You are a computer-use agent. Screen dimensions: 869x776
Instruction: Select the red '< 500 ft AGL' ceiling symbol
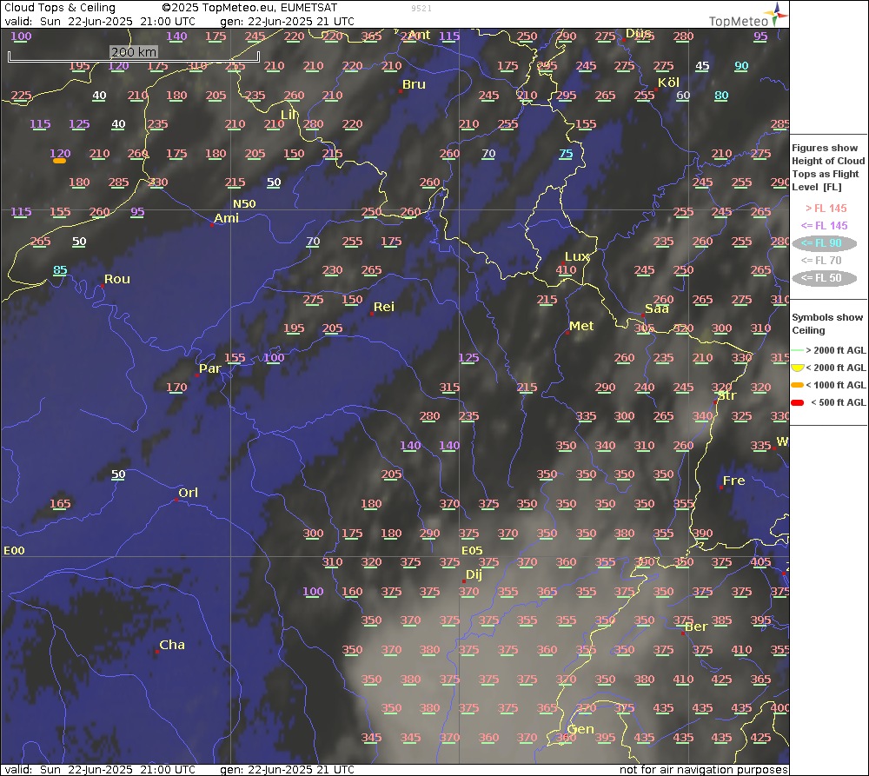point(797,402)
